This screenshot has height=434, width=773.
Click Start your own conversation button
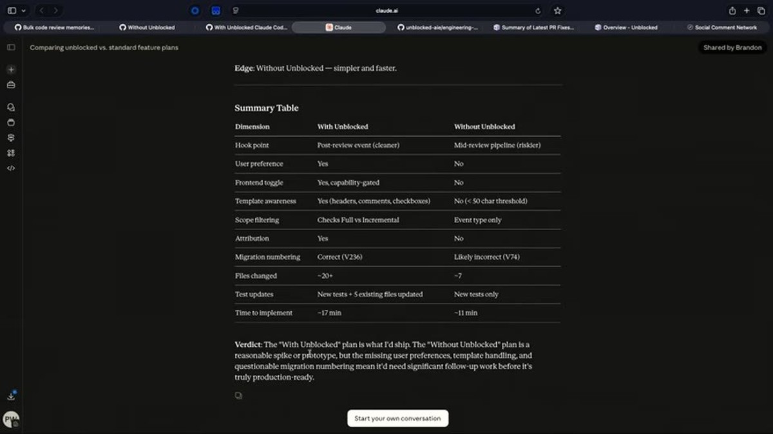point(397,419)
